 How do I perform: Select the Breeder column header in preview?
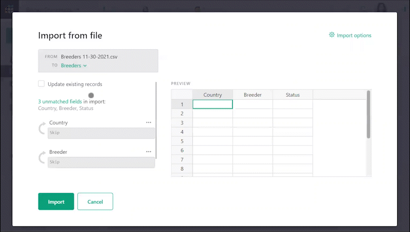pos(253,95)
